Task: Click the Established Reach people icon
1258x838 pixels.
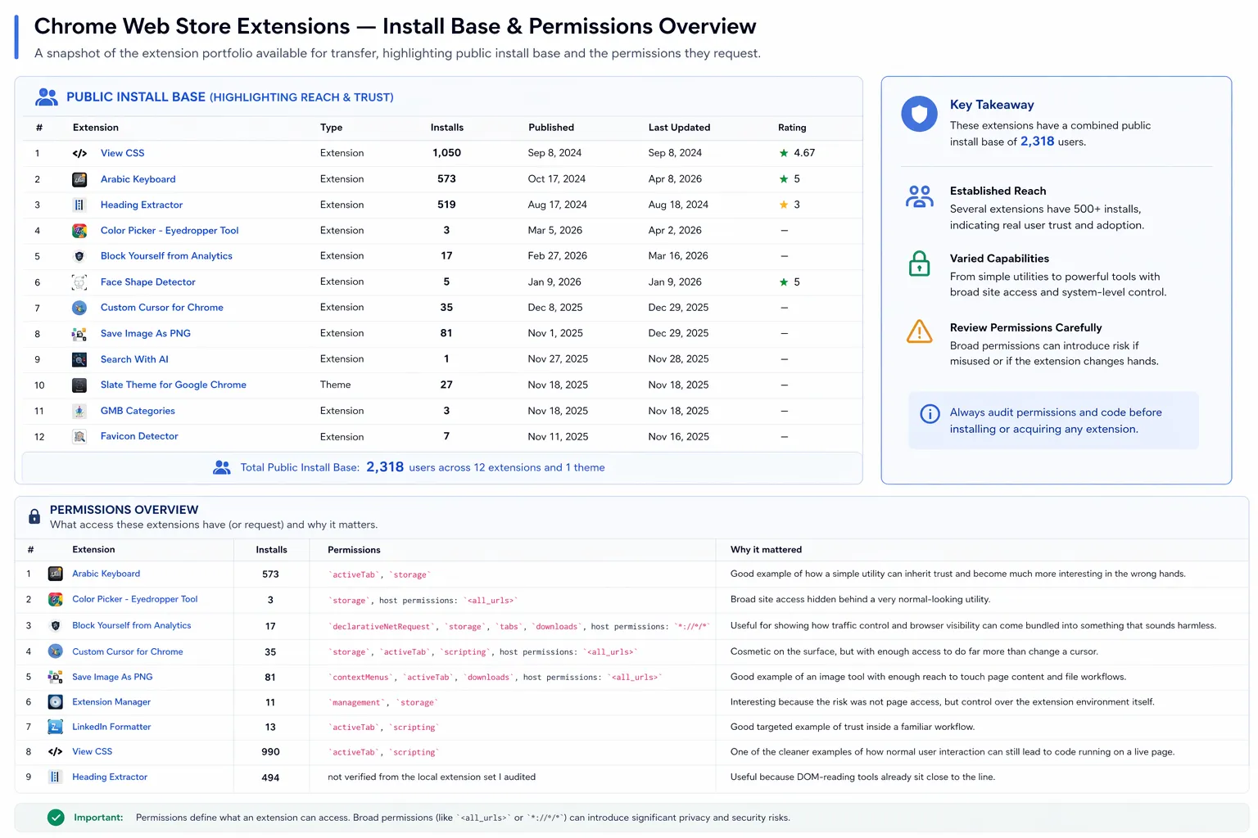Action: click(x=920, y=196)
